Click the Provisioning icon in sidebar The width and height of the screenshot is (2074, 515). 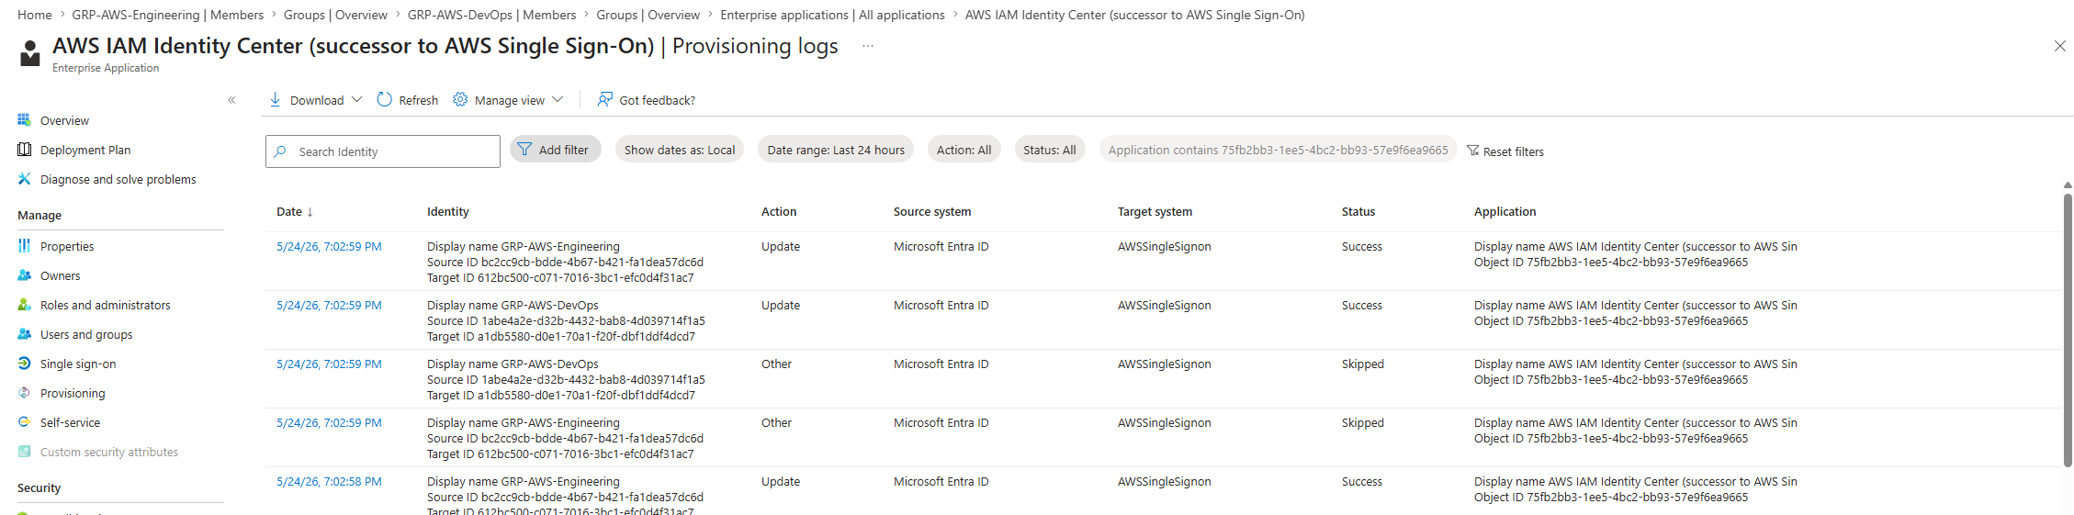click(25, 393)
